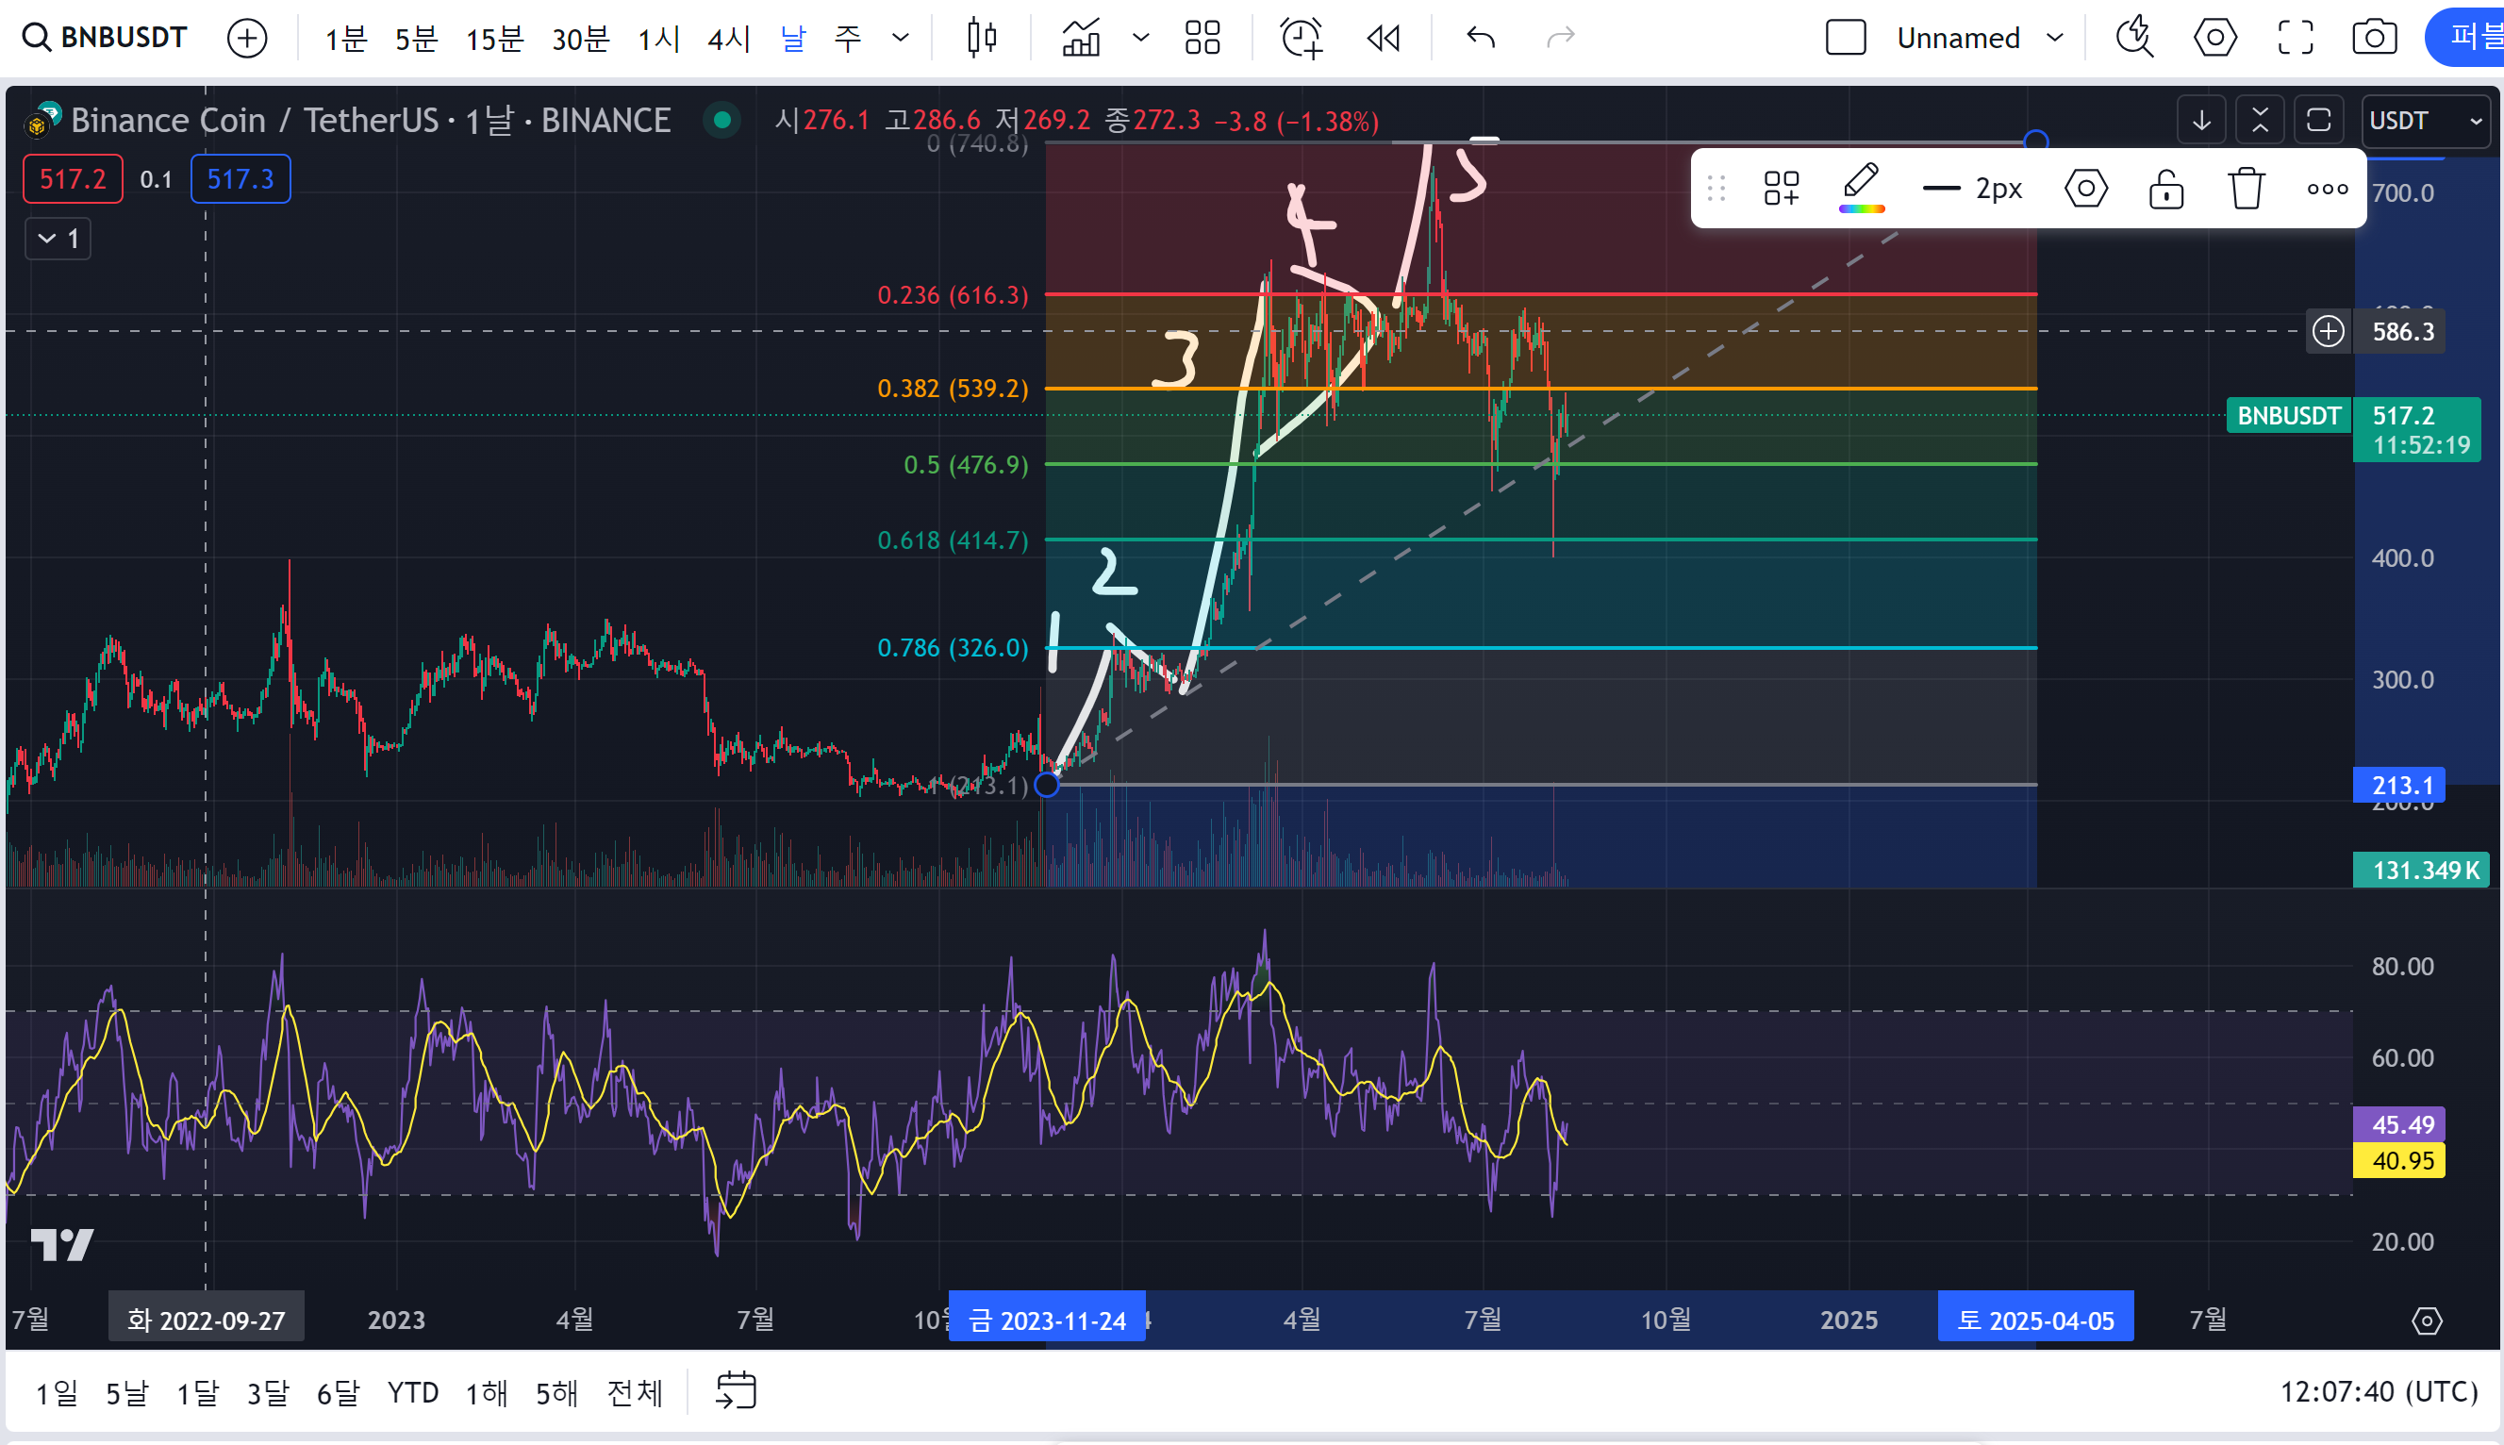
Task: Create a new alert
Action: click(1302, 38)
